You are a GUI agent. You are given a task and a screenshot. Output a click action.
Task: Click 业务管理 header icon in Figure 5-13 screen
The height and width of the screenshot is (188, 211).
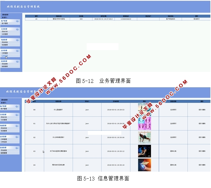coord(17,137)
